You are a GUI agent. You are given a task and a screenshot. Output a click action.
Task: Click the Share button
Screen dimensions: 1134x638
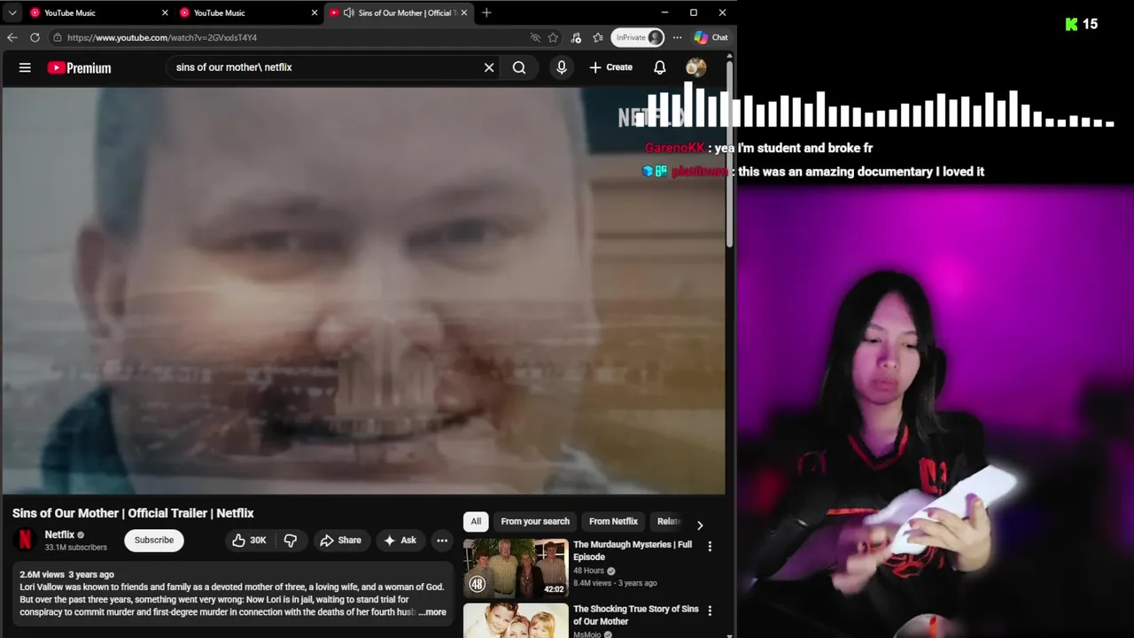pyautogui.click(x=340, y=541)
